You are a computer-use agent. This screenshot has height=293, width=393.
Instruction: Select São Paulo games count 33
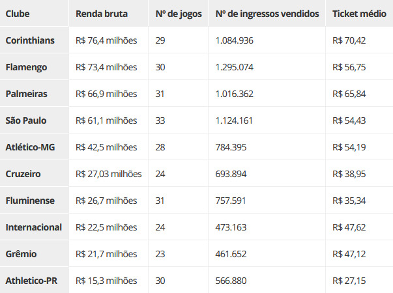[160, 120]
